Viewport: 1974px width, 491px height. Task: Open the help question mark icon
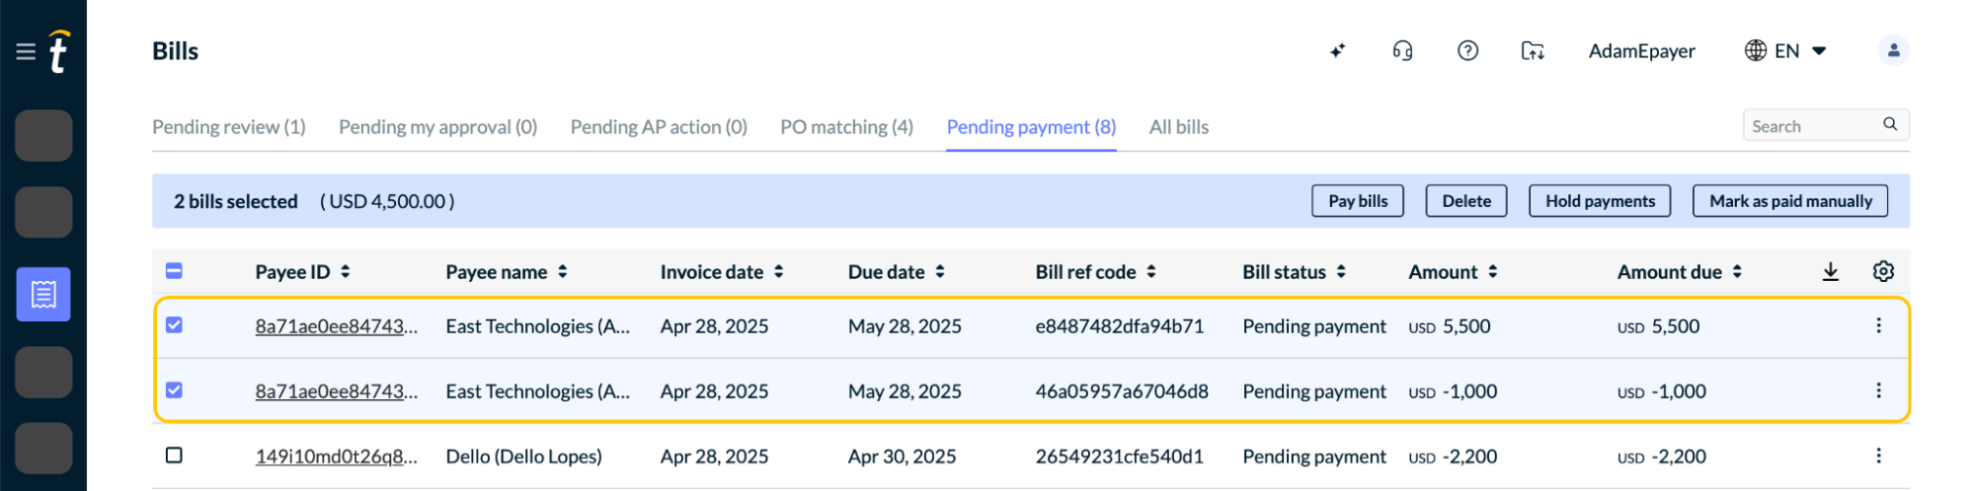[x=1467, y=50]
